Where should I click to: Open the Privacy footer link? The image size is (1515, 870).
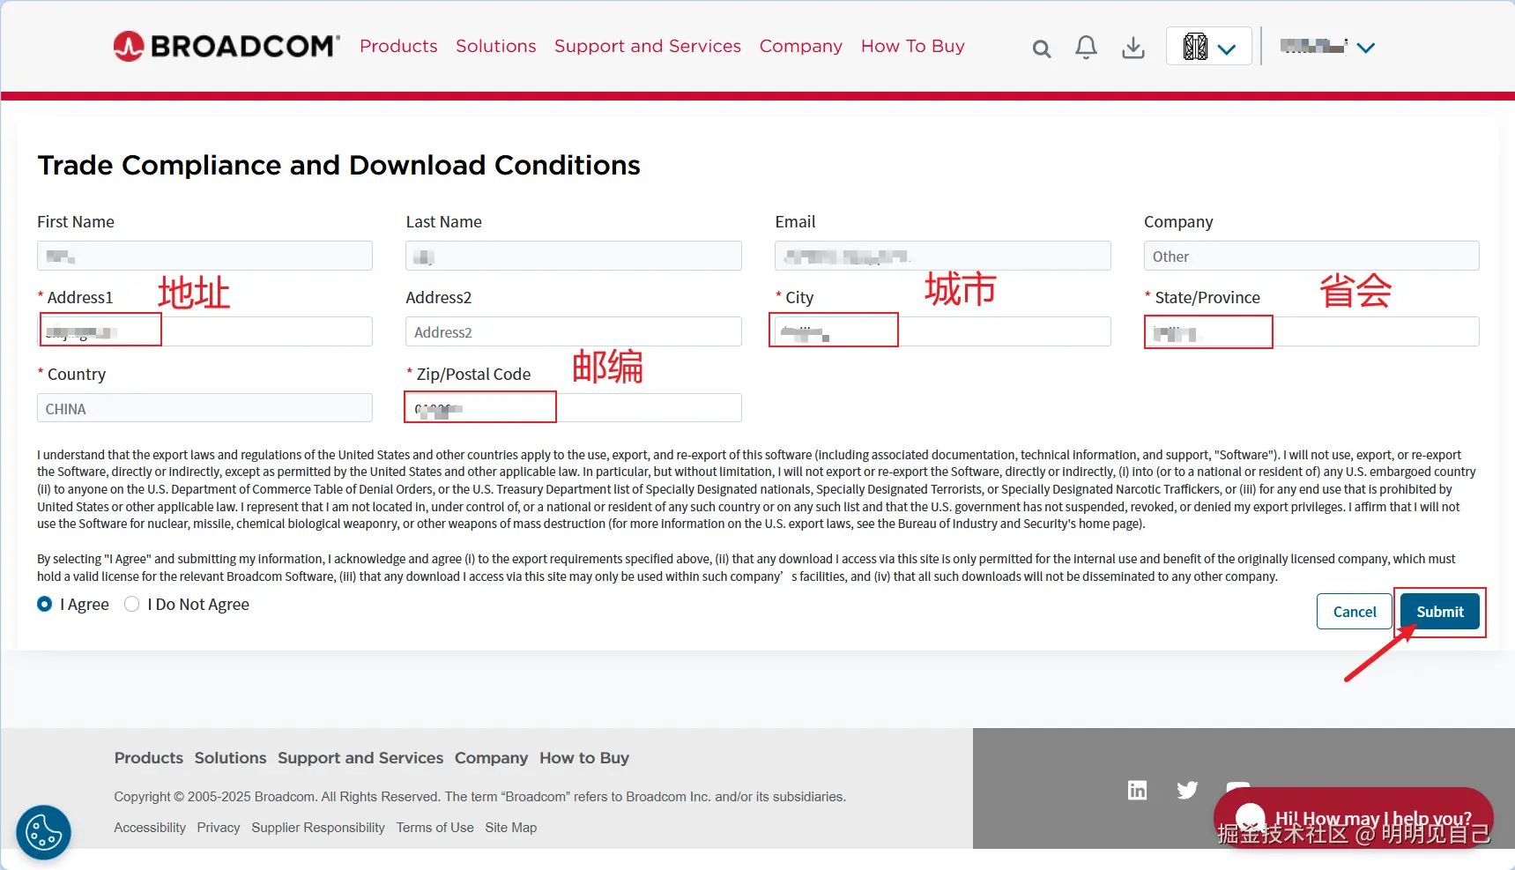click(x=219, y=828)
